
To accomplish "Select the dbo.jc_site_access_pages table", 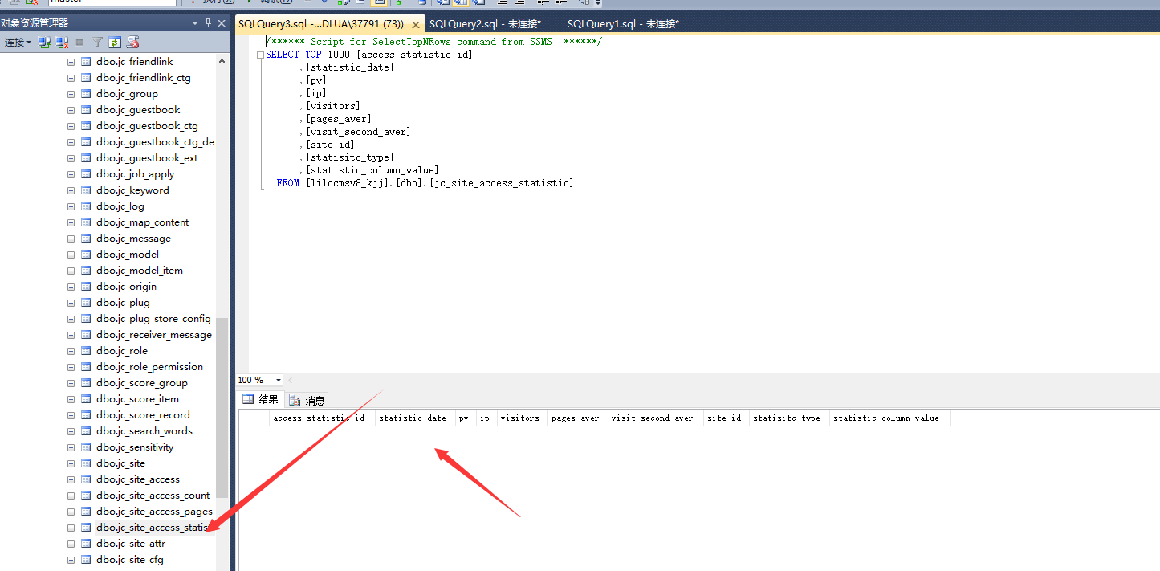I will point(154,512).
